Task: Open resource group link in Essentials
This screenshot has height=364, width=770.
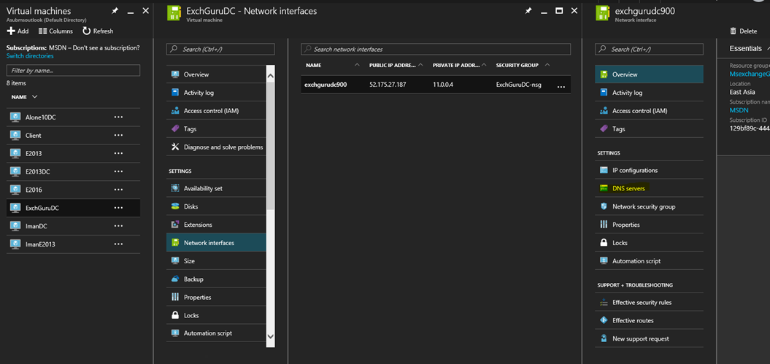Action: point(750,74)
